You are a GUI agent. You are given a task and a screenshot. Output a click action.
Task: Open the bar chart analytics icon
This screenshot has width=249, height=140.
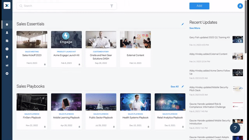7,65
